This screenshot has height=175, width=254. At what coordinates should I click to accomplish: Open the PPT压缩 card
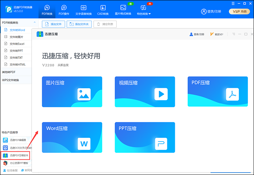[145, 137]
